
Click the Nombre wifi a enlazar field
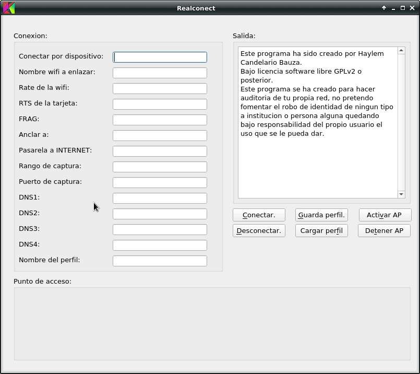click(160, 73)
